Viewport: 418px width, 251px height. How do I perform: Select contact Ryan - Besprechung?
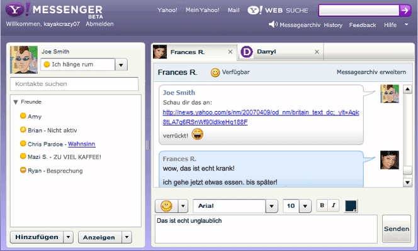(x=52, y=171)
